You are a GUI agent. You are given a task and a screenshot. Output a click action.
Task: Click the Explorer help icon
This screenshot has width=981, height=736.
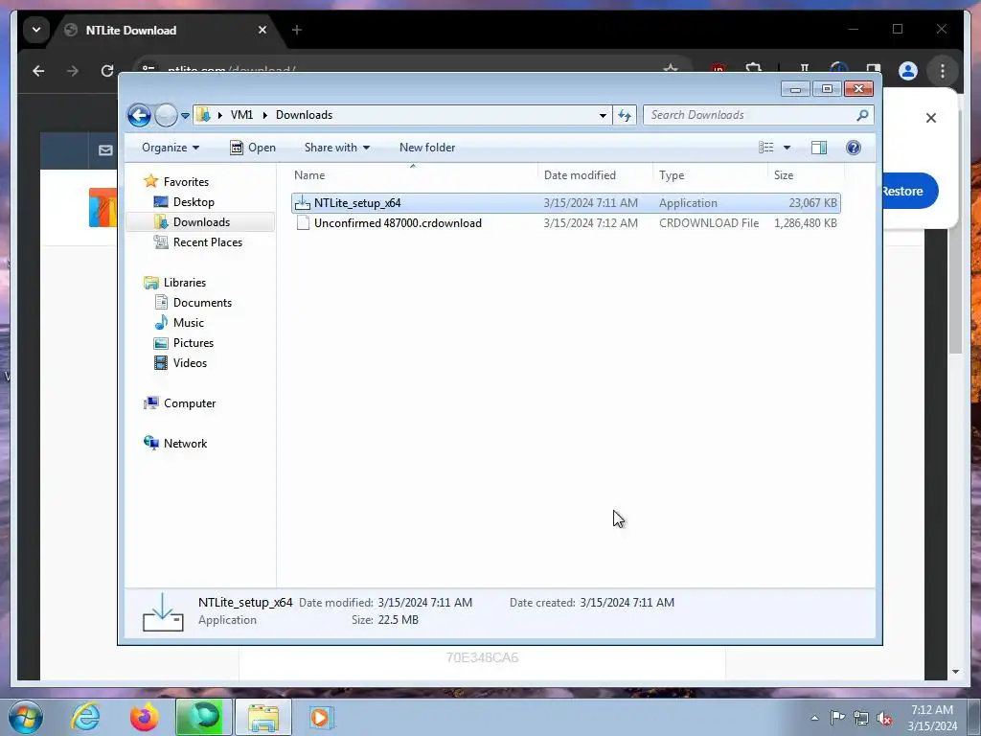(854, 148)
